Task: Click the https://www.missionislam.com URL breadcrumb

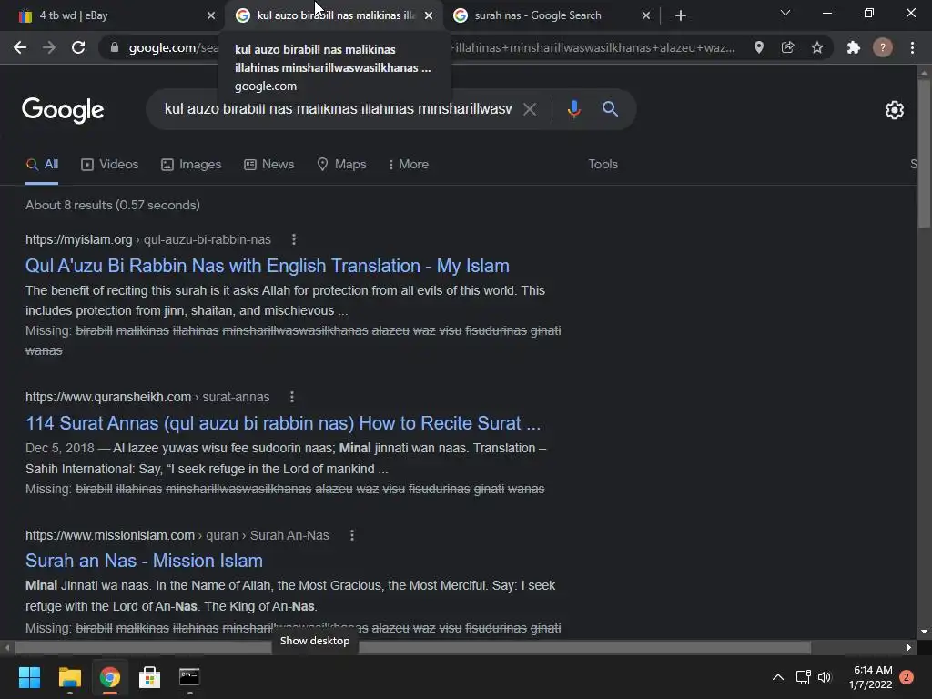Action: [x=110, y=535]
